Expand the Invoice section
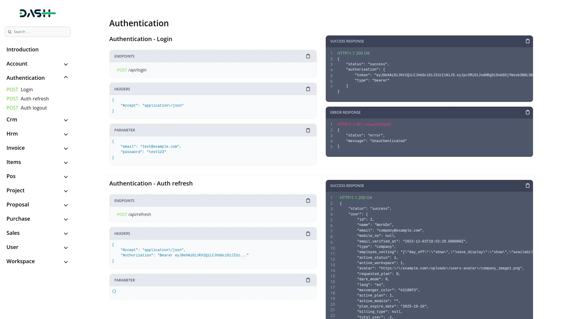 tap(66, 149)
